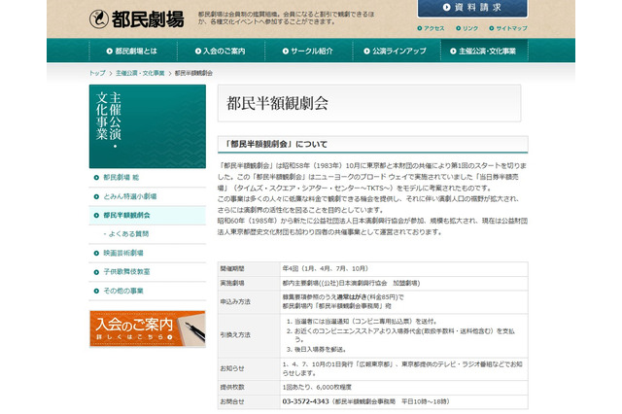622x414 pixels.
Task: Click the bullet icon beside 映画芸術劇場
Action: tap(96, 253)
